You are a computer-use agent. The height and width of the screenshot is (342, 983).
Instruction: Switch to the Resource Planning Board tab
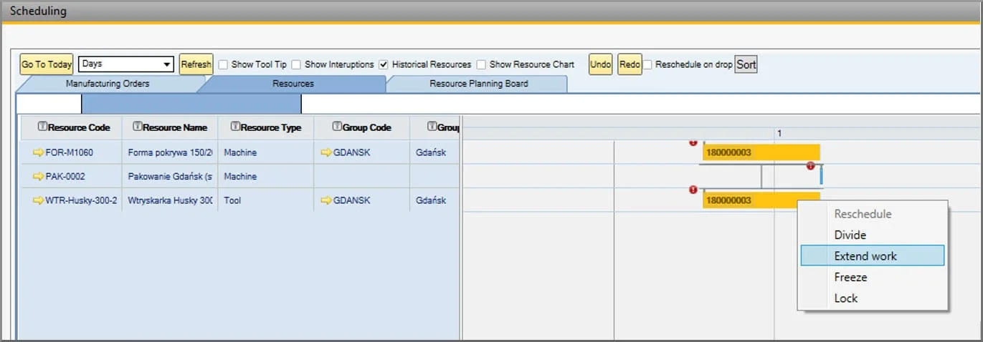478,84
